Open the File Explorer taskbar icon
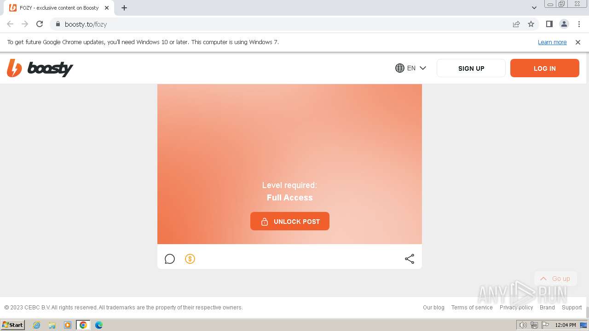This screenshot has width=589, height=331. [52, 325]
